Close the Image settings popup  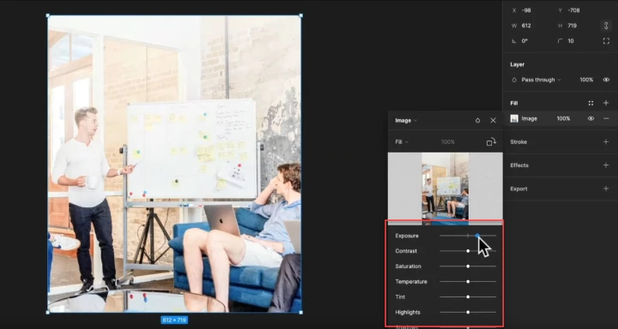[493, 121]
